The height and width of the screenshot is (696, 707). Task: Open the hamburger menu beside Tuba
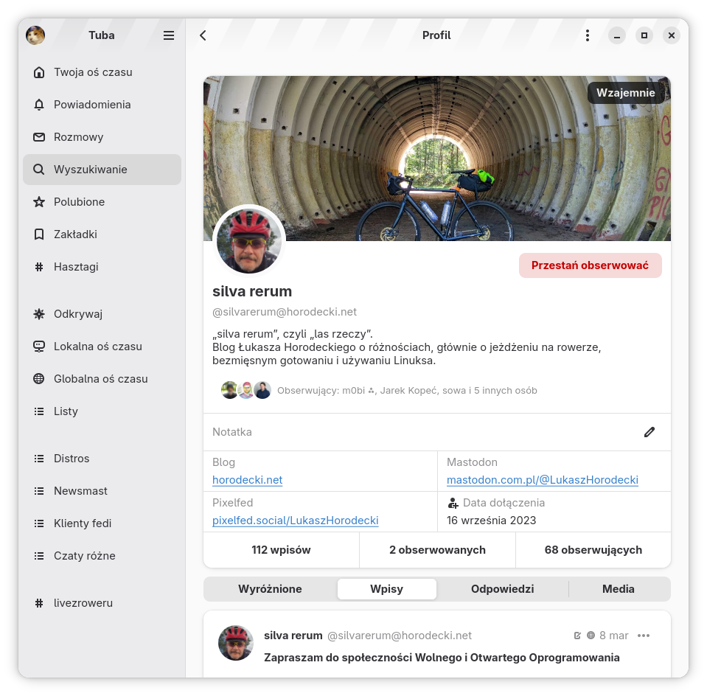tap(169, 35)
